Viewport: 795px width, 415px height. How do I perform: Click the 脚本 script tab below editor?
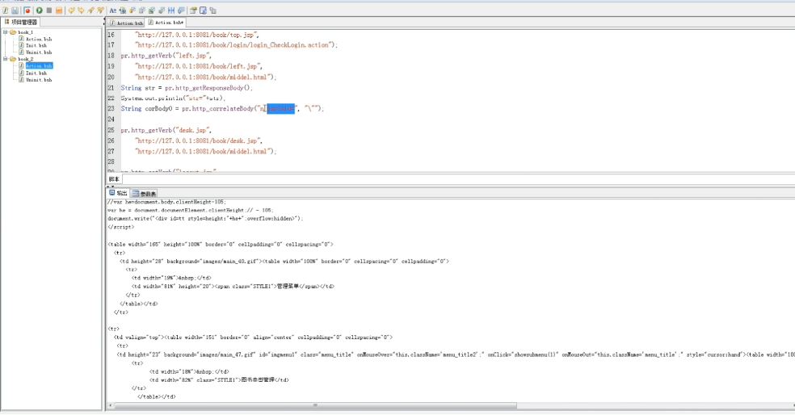[114, 179]
